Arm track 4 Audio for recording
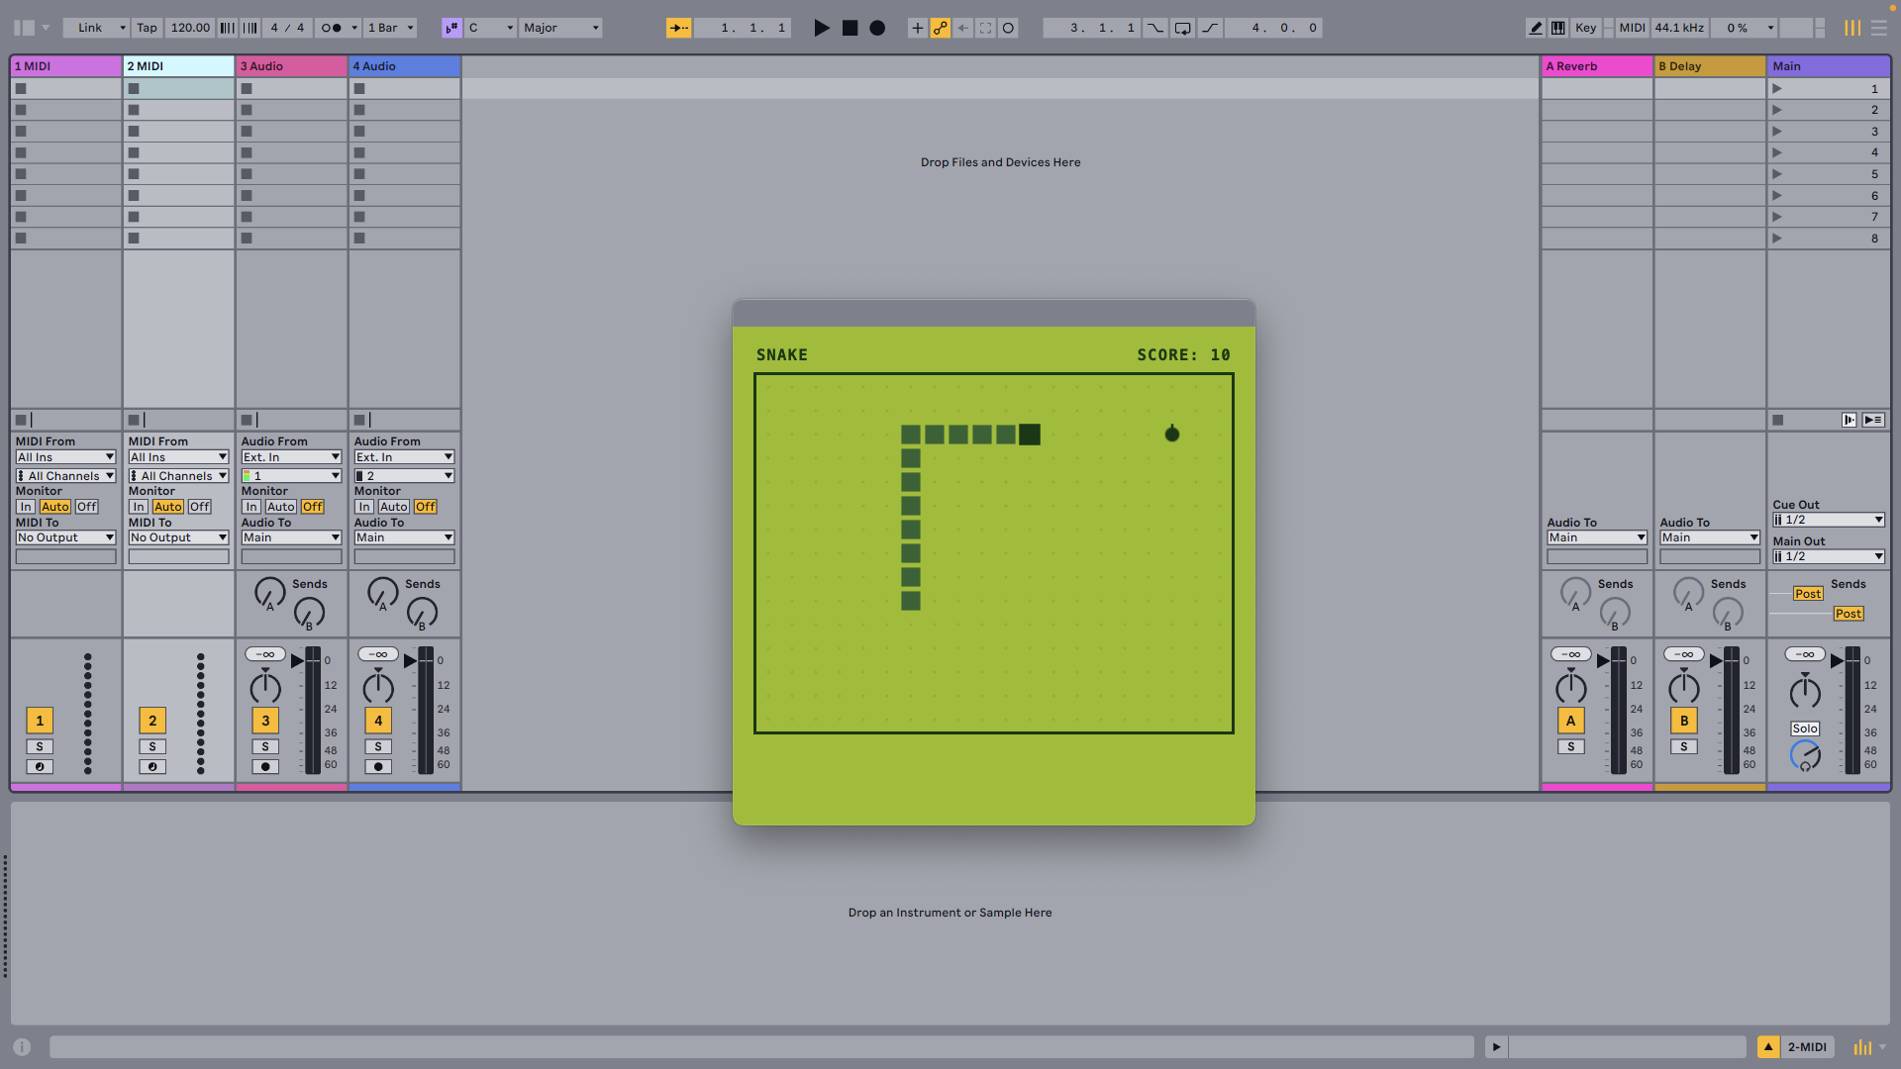Screen dimensions: 1901x1069 (x=378, y=766)
